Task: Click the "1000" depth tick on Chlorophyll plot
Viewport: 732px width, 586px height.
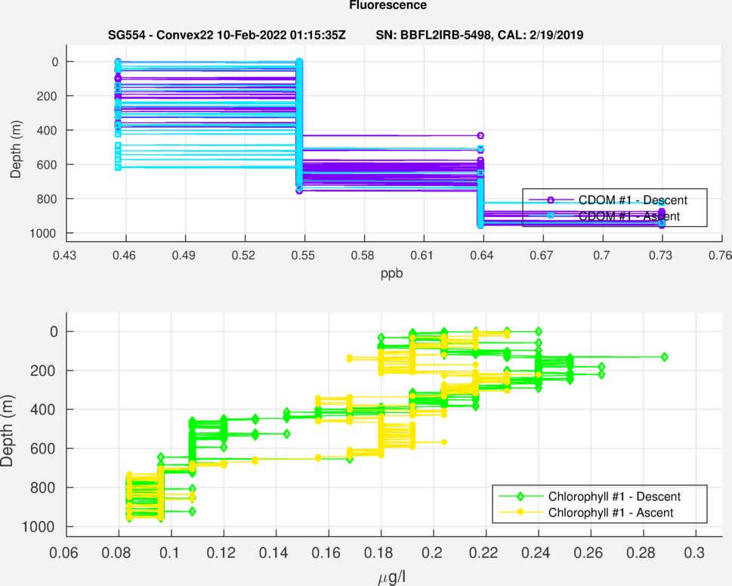Action: pyautogui.click(x=40, y=527)
